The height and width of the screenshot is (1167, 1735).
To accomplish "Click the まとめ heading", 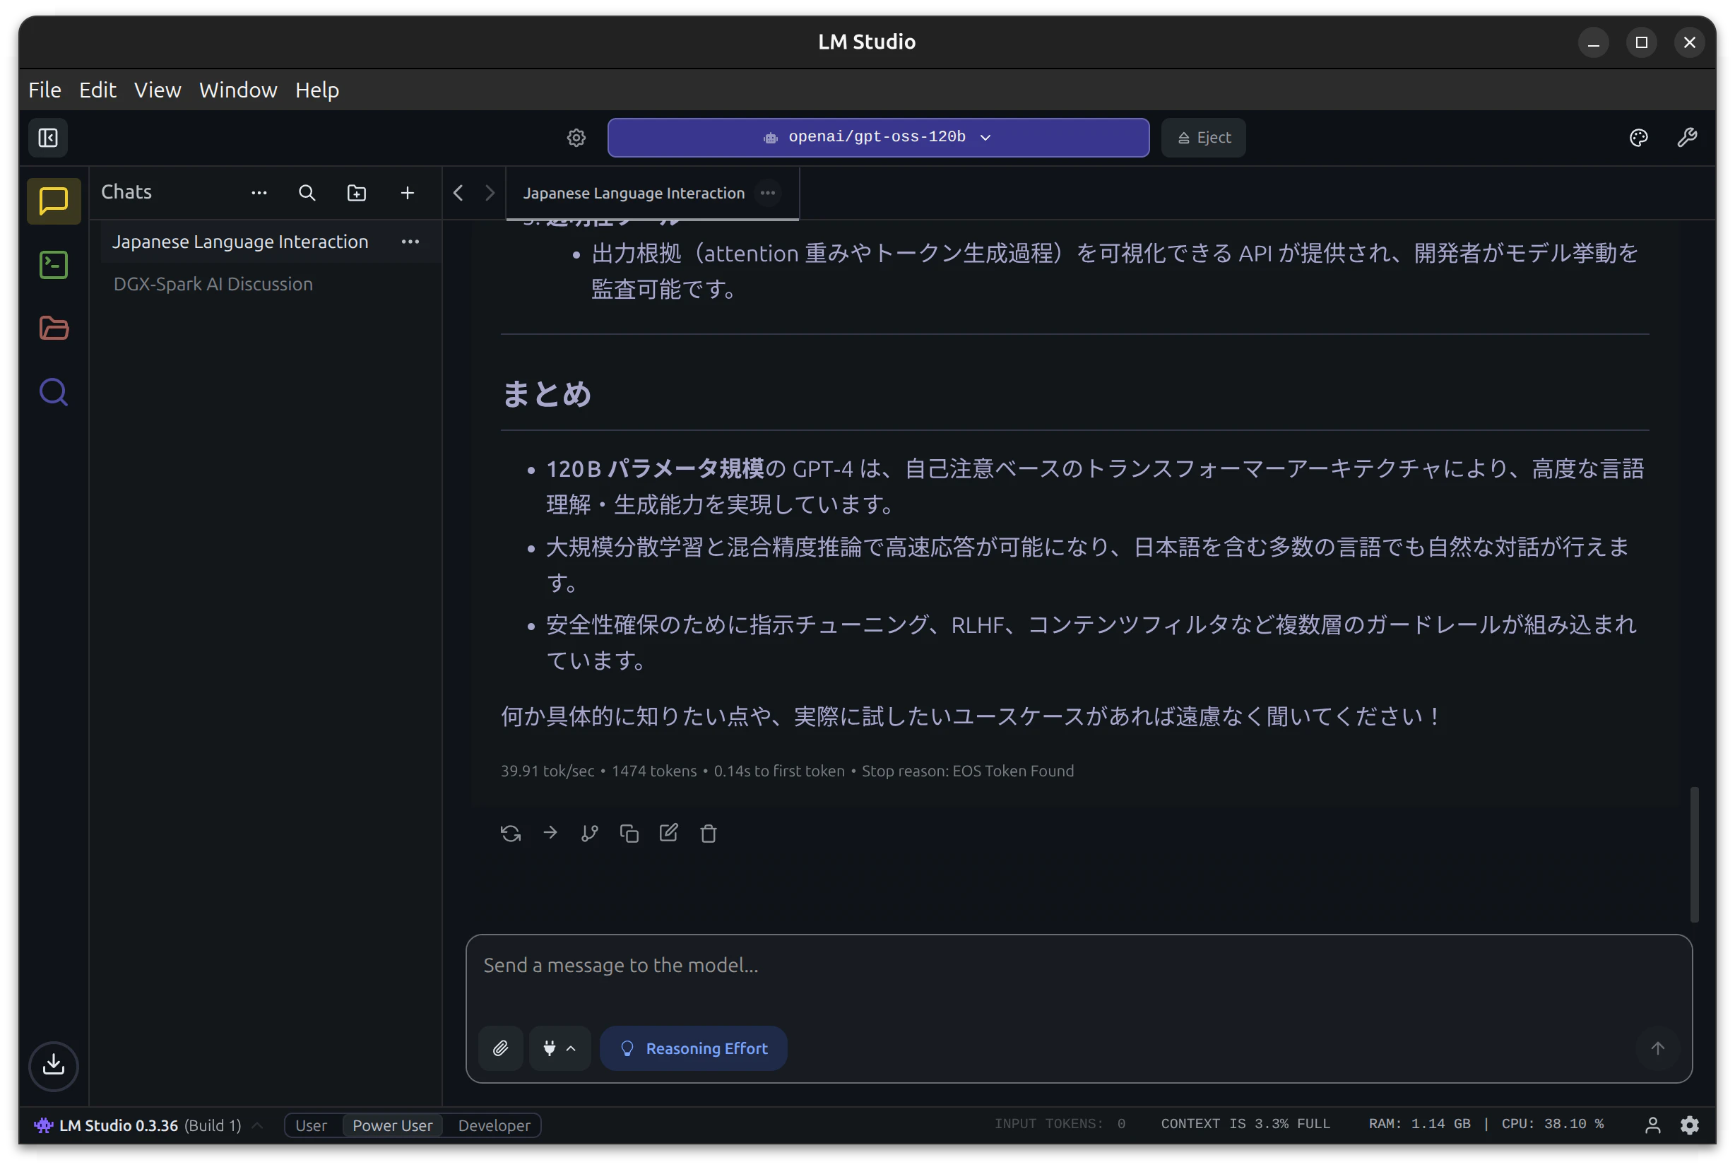I will click(x=547, y=393).
